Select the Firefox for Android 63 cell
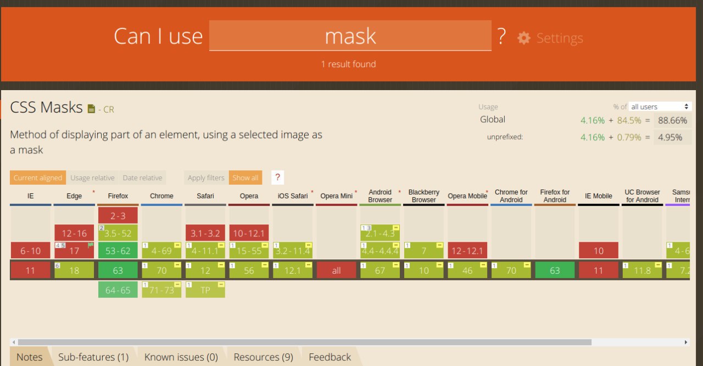 tap(555, 270)
